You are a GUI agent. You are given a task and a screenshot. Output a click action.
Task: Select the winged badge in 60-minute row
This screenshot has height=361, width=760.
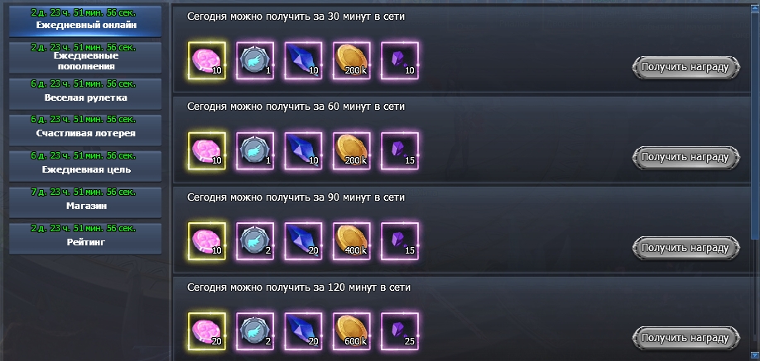[x=255, y=151]
